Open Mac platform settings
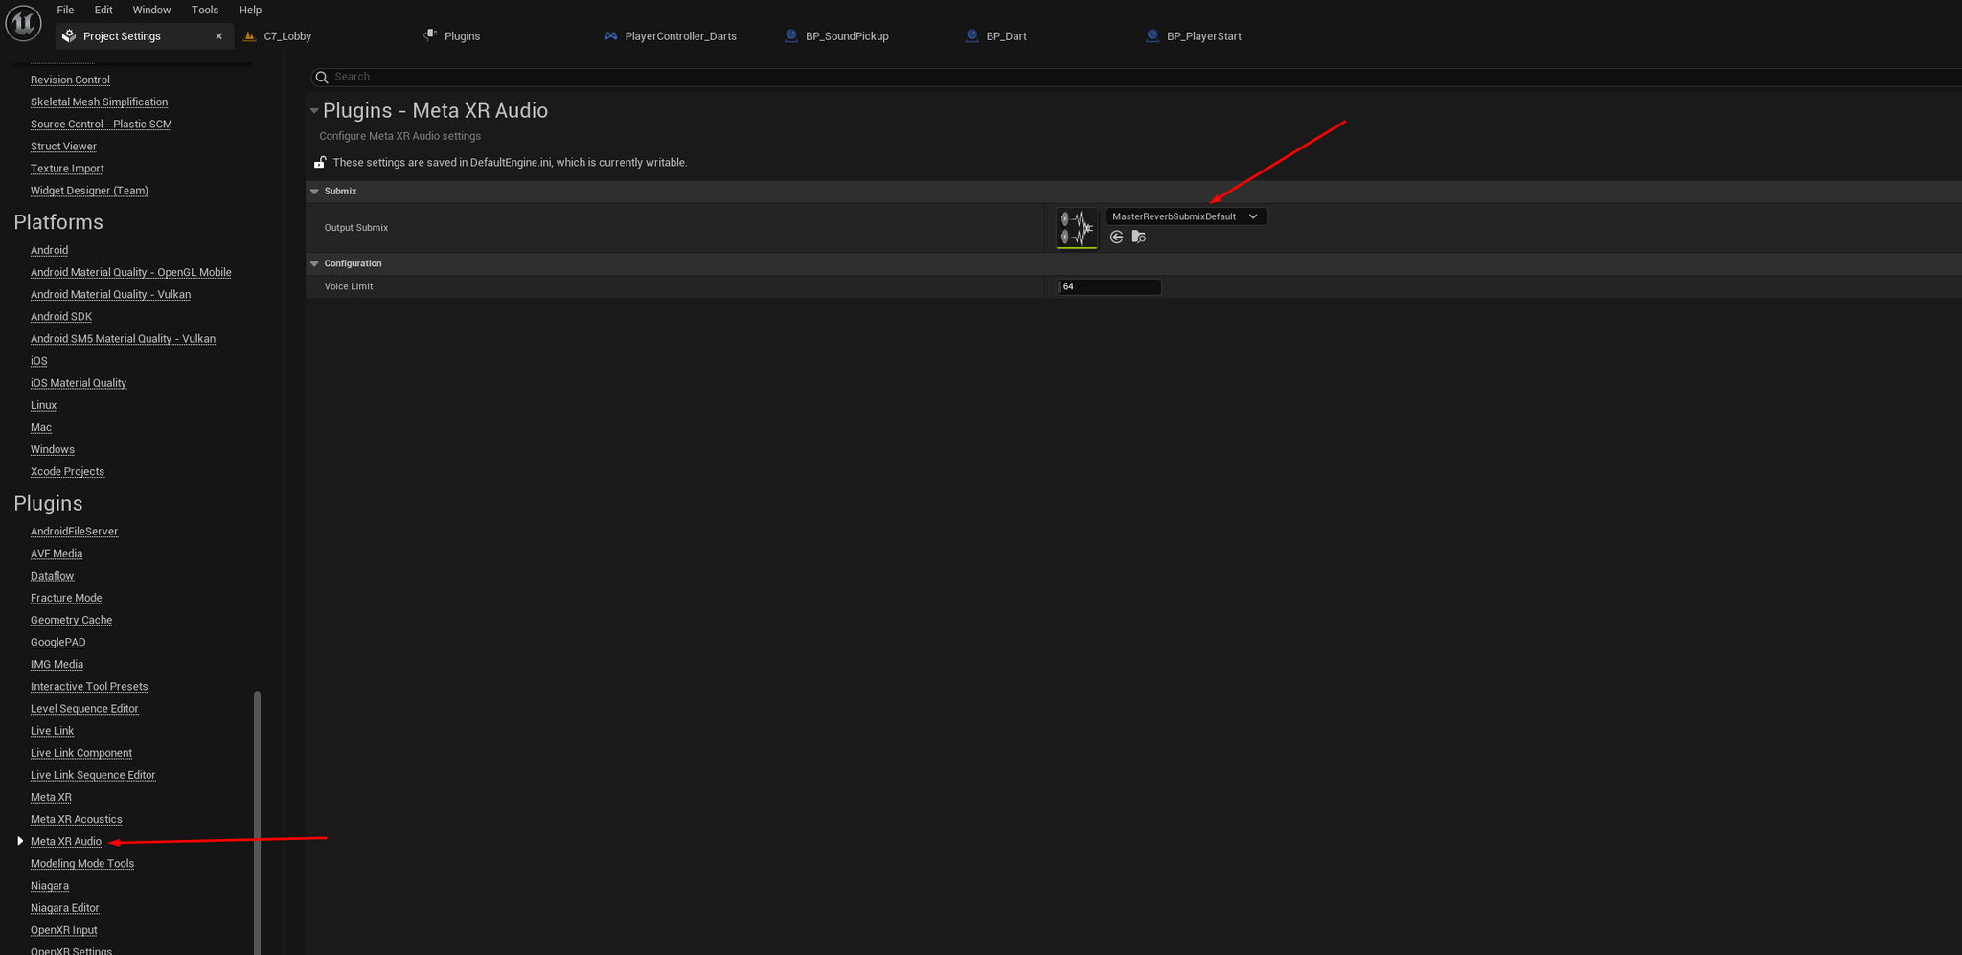The image size is (1962, 955). click(41, 427)
